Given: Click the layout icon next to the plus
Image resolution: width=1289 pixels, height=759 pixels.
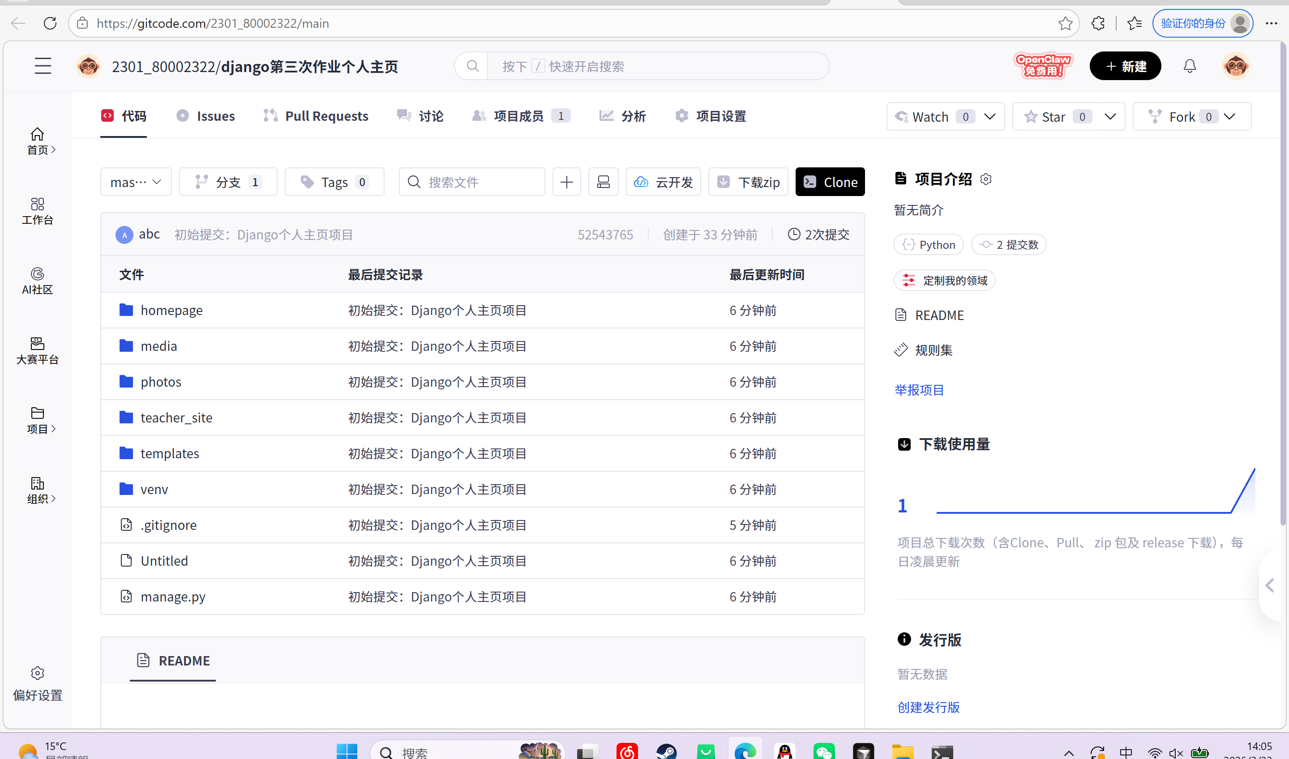Looking at the screenshot, I should point(603,182).
